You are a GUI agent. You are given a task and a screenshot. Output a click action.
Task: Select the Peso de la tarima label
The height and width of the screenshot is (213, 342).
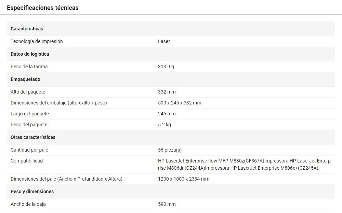coord(29,67)
